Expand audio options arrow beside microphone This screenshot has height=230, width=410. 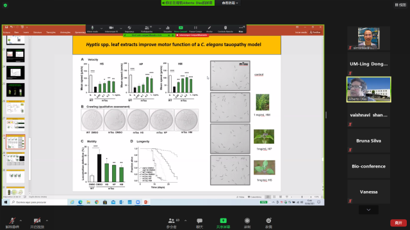pos(20,220)
